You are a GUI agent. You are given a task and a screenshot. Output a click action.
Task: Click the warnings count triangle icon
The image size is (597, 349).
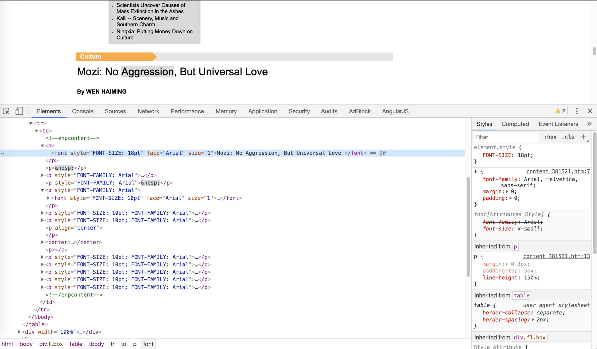pos(557,111)
